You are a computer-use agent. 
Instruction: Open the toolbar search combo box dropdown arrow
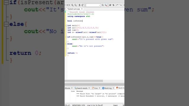(100, 5)
